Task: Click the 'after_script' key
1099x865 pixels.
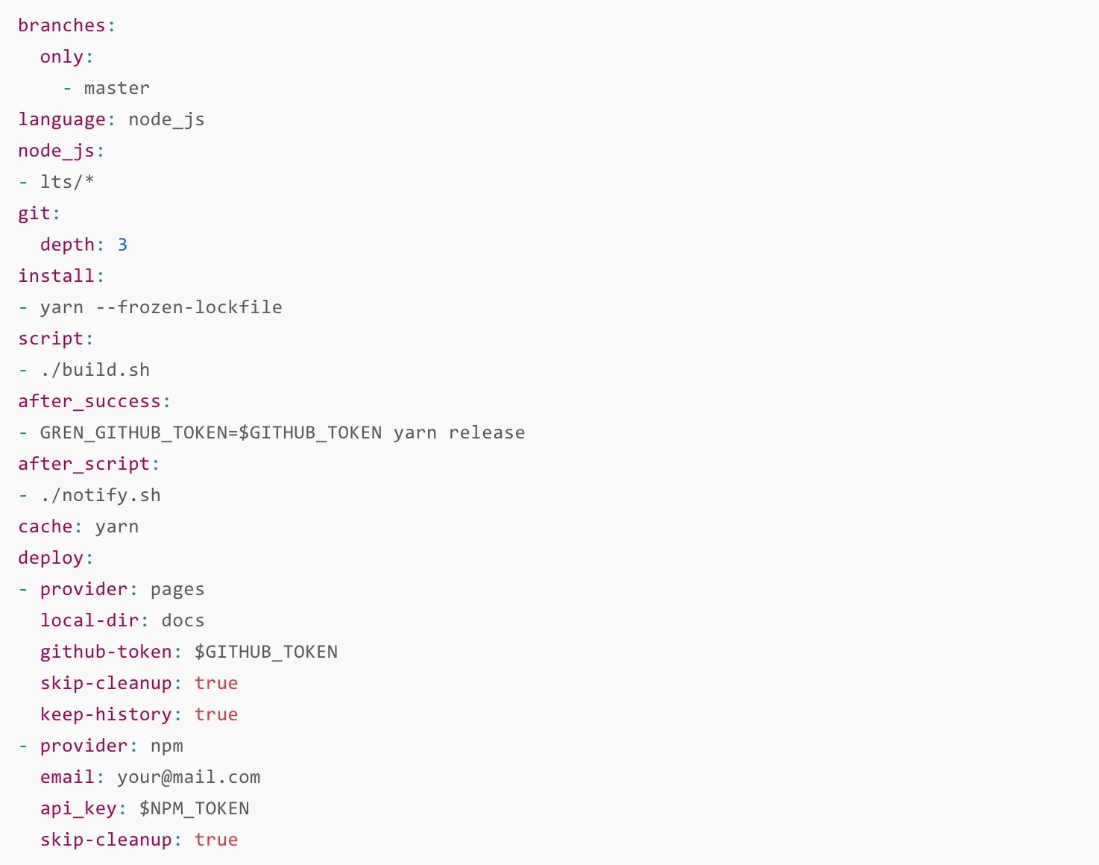Action: (x=84, y=464)
